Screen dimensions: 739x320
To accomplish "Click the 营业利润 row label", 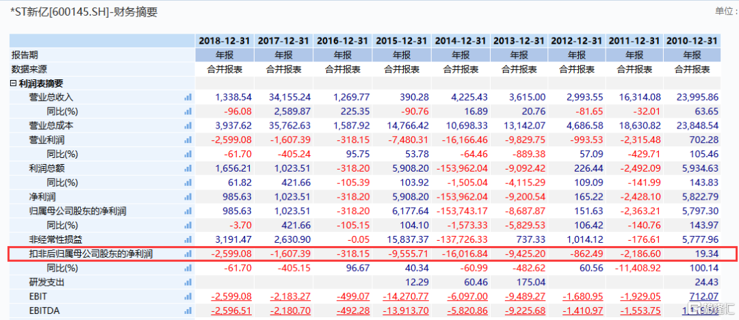I will [47, 140].
